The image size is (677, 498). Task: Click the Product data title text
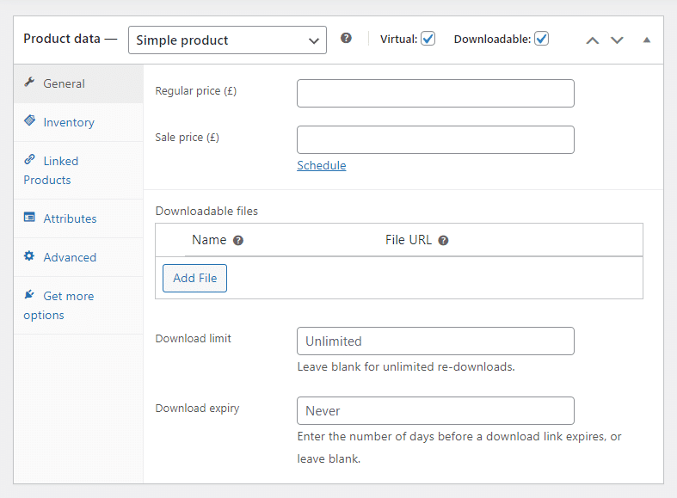tap(62, 39)
